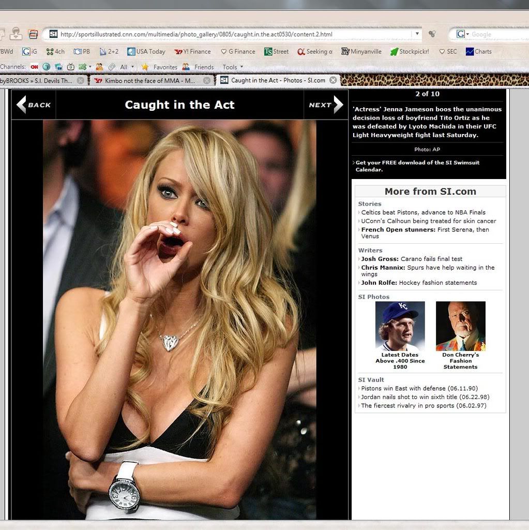The image size is (529, 530).
Task: Open the USA Today bookmark
Action: tap(146, 52)
